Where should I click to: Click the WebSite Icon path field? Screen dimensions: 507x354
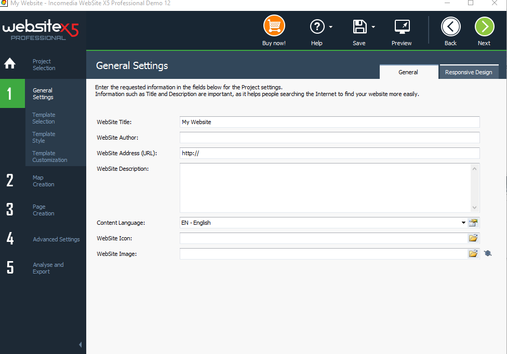pyautogui.click(x=324, y=238)
